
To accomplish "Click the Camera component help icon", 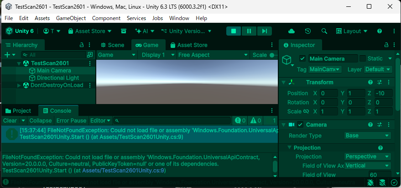I will pyautogui.click(x=370, y=125).
